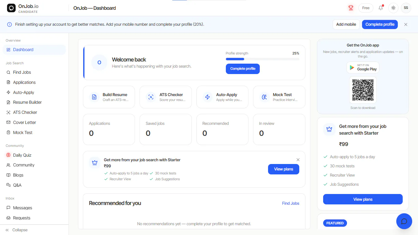Open the SS user avatar menu
This screenshot has height=235, width=418.
click(x=406, y=8)
